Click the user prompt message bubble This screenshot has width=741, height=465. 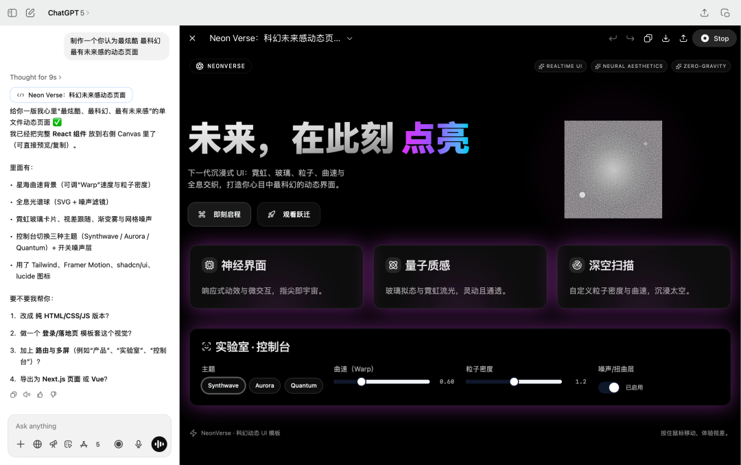[117, 47]
